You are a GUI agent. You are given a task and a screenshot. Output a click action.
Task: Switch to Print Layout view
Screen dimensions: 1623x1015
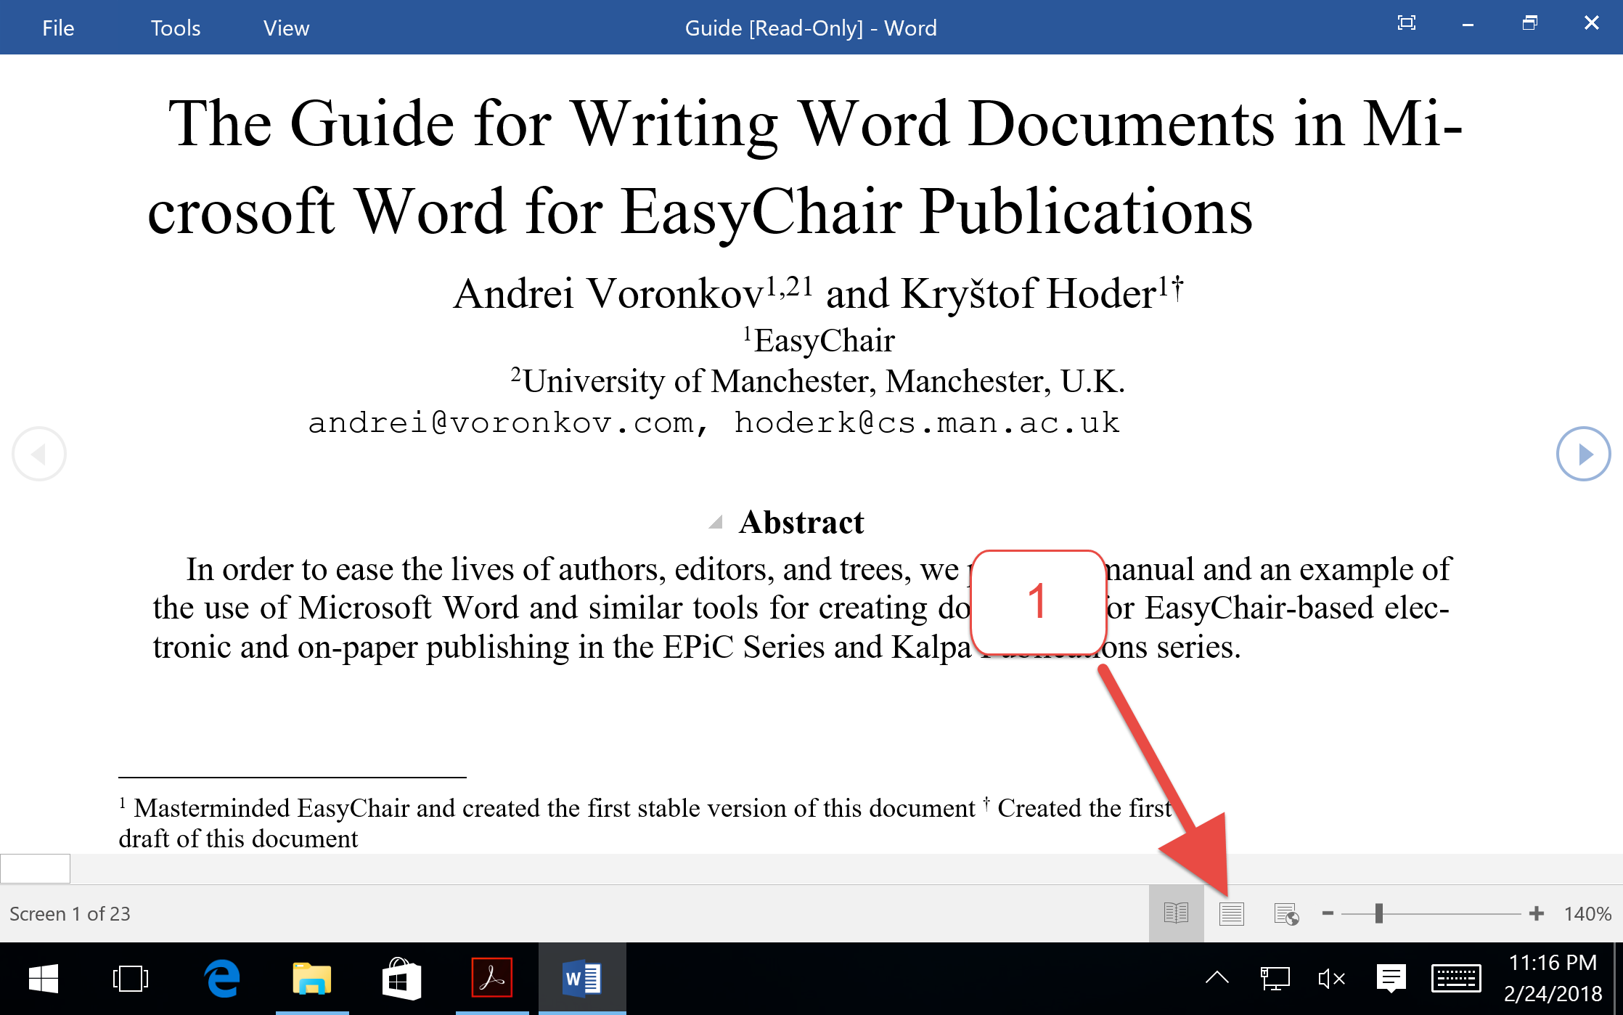tap(1231, 913)
